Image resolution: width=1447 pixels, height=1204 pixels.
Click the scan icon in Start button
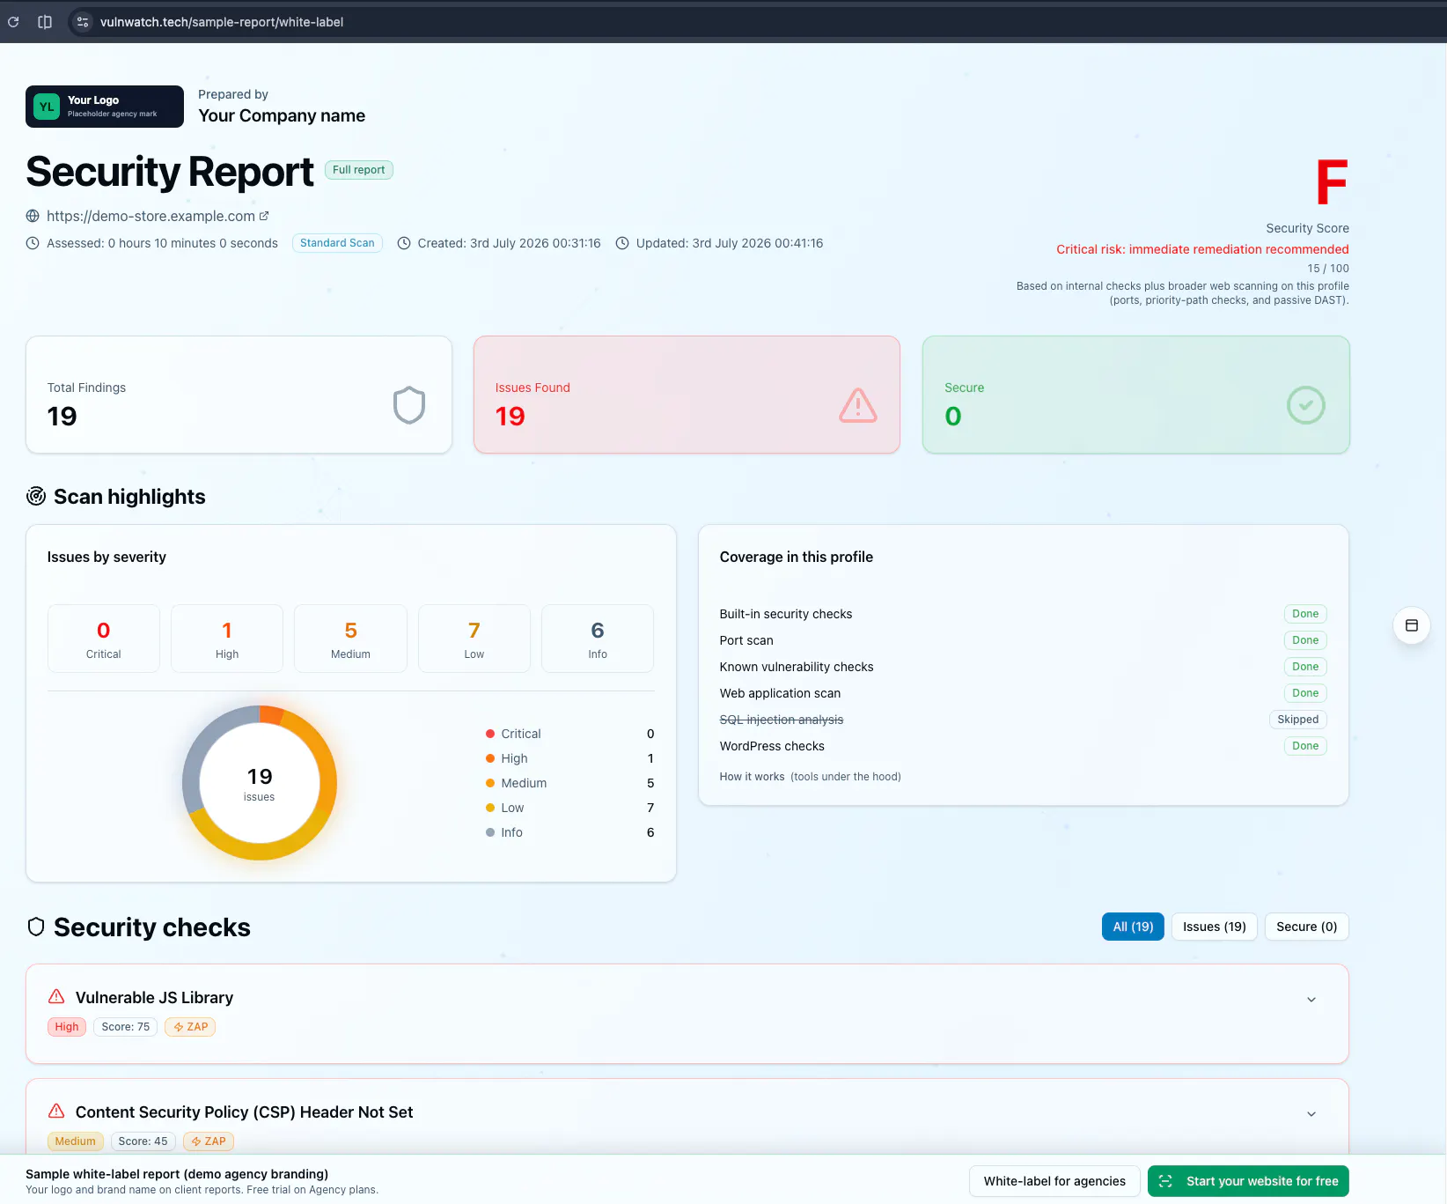1165,1181
